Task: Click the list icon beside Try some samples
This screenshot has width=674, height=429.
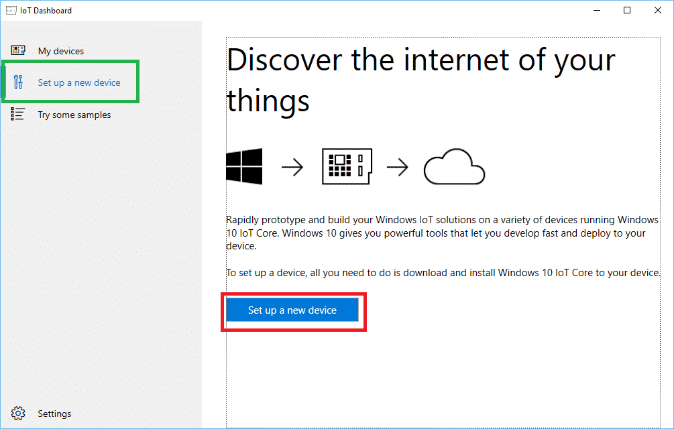Action: click(x=18, y=114)
